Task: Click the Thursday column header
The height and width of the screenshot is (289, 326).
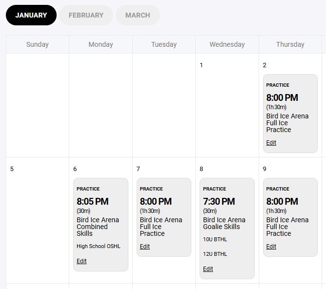Action: (x=290, y=44)
